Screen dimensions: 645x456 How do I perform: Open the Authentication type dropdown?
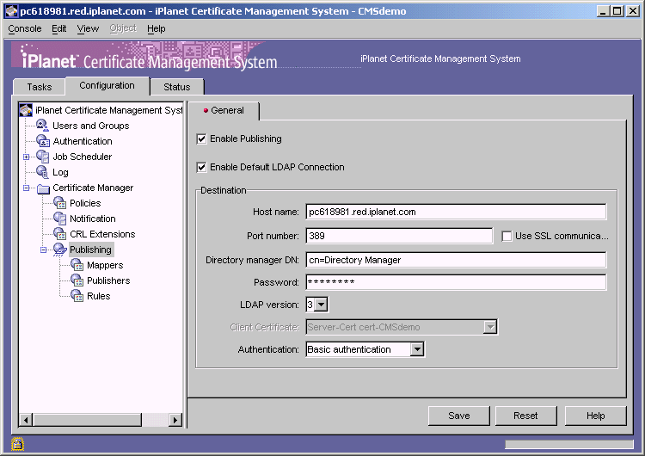[x=417, y=349]
